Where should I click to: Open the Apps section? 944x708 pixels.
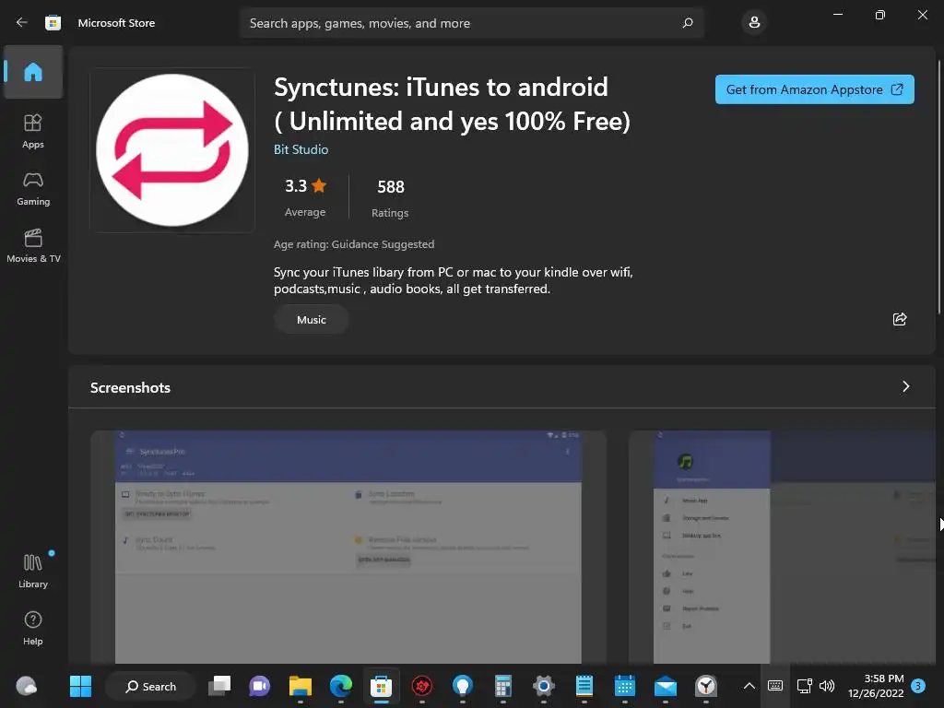coord(33,131)
